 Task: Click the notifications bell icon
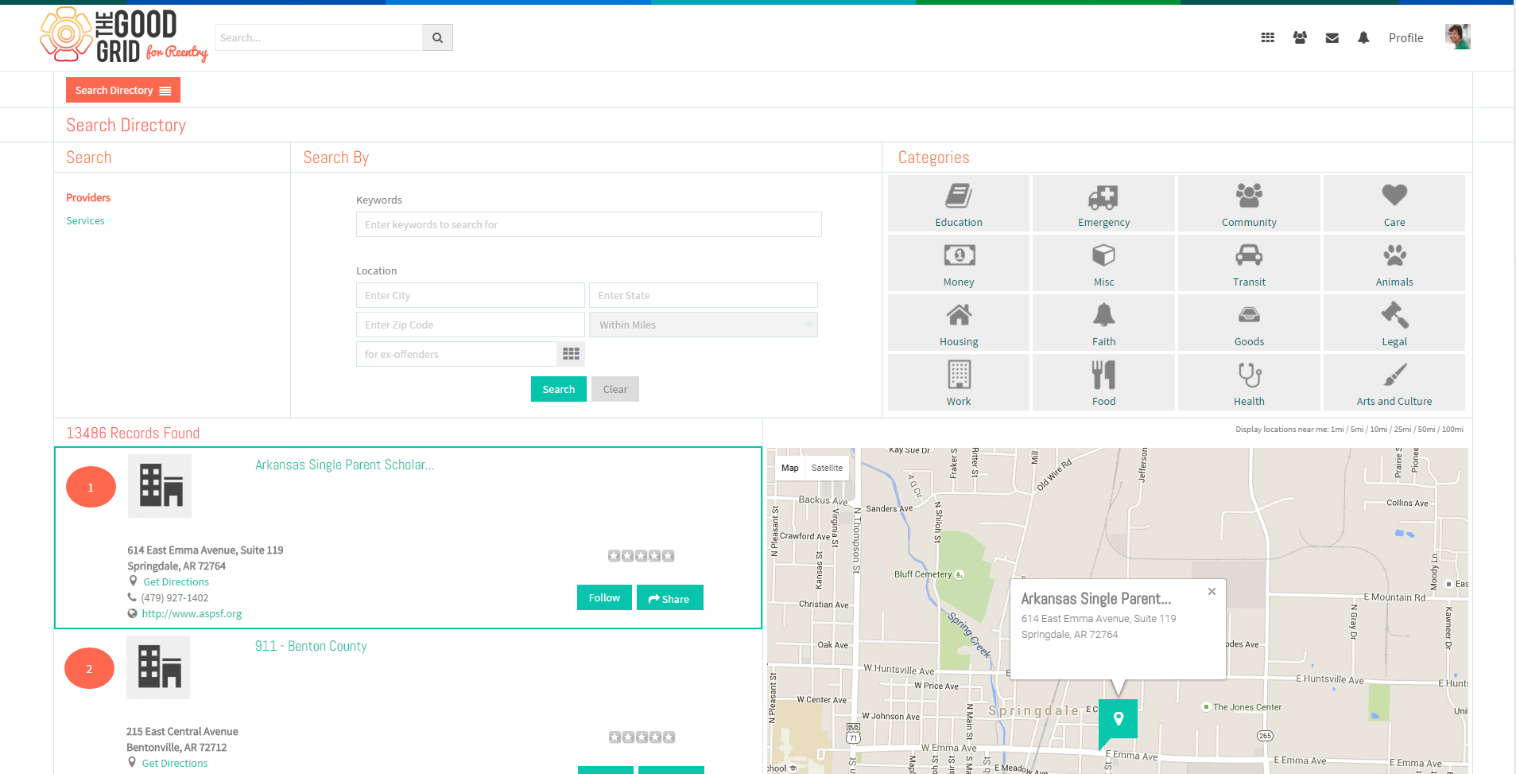click(x=1363, y=37)
